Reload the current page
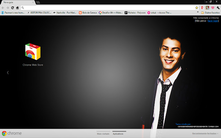Image resolution: width=221 pixels, height=138 pixels. 12,8
